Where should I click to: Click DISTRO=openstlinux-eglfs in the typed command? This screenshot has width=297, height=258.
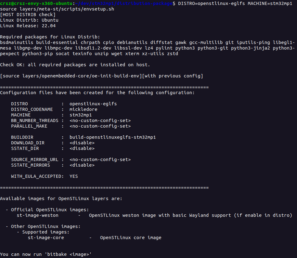click(211, 3)
